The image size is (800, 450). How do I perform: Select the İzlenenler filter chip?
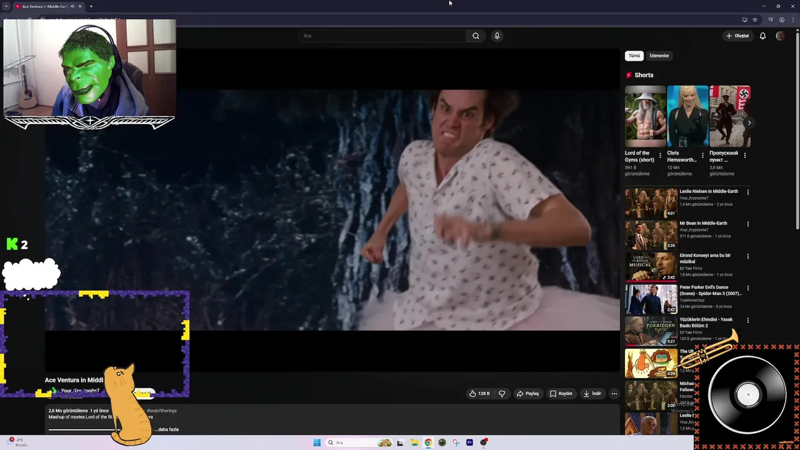pos(659,56)
